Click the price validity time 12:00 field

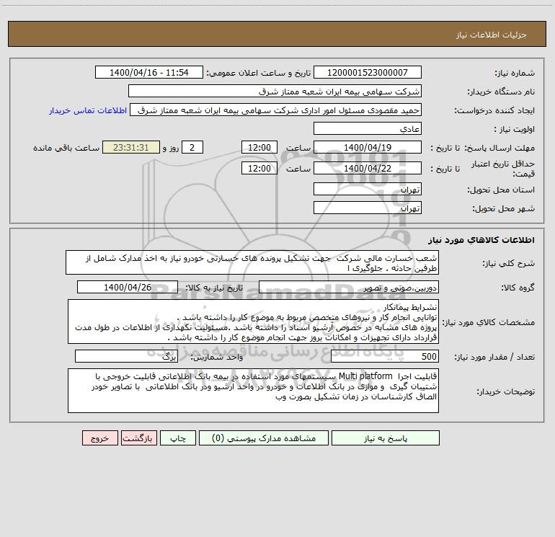tap(259, 168)
